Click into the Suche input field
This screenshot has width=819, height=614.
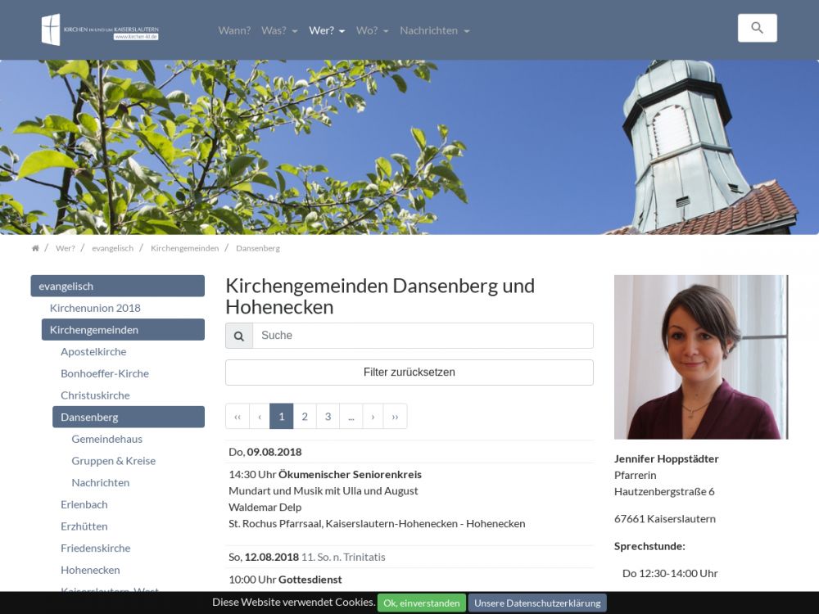(x=423, y=336)
